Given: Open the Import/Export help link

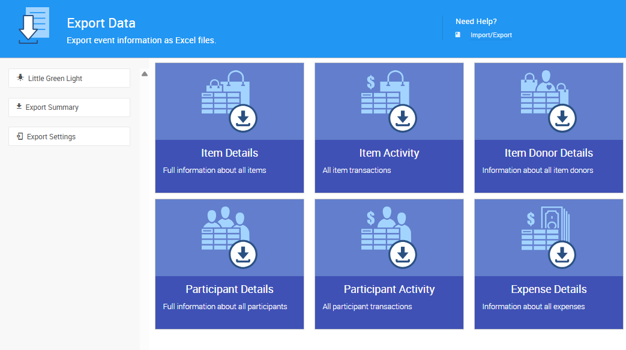Looking at the screenshot, I should [491, 35].
